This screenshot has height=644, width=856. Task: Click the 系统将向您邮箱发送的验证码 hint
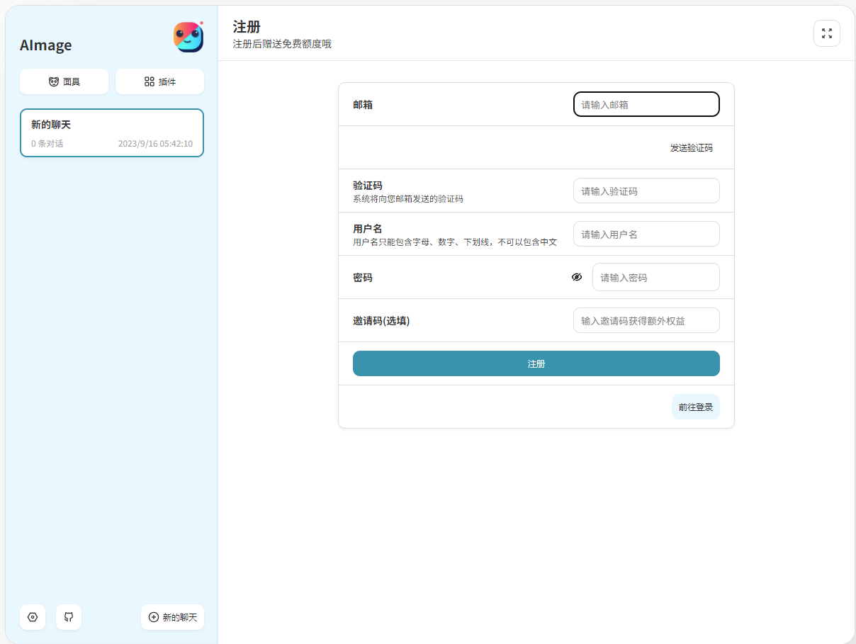[408, 198]
